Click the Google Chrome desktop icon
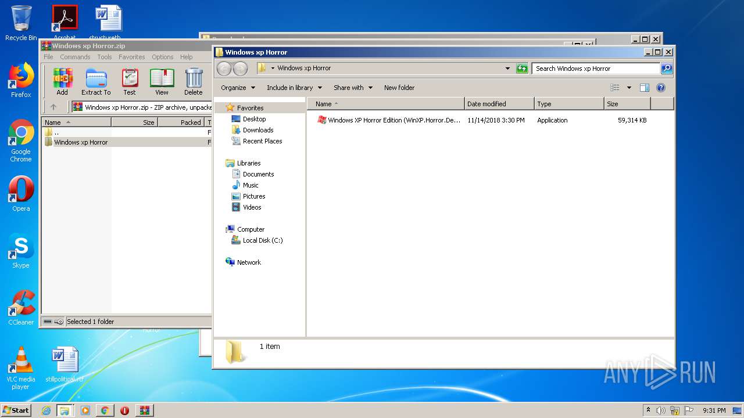The width and height of the screenshot is (744, 418). click(x=21, y=141)
